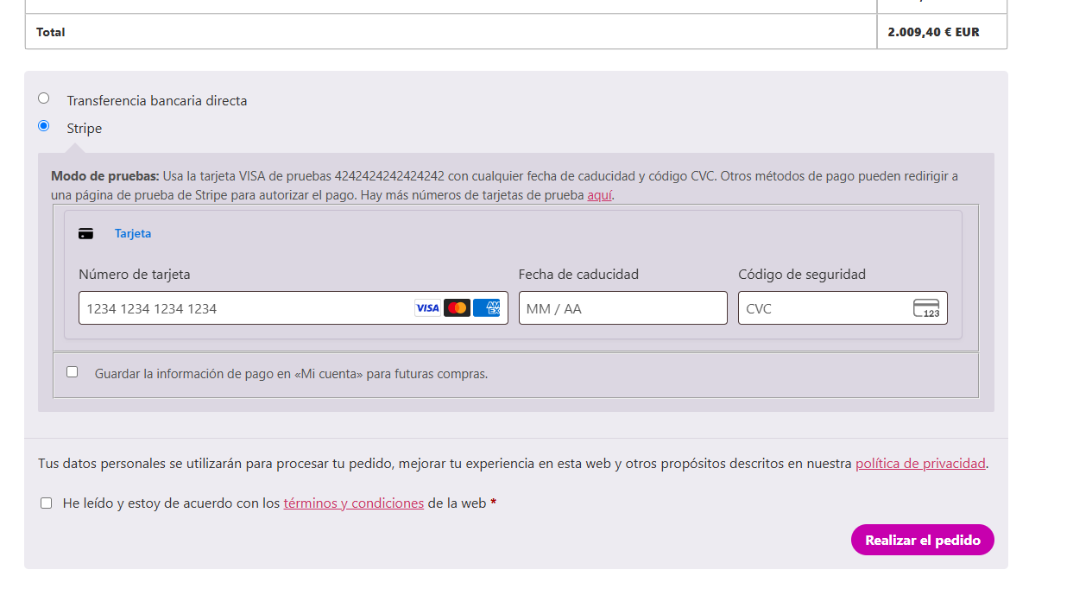Choose the Tarjeta payment method tab
This screenshot has height=595, width=1092.
click(133, 234)
